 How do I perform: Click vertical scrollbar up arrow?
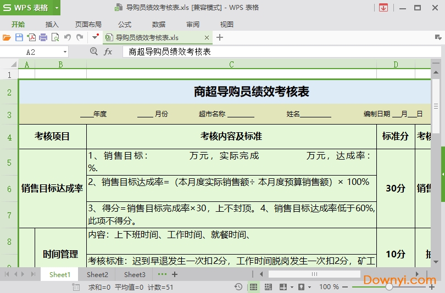(x=436, y=72)
